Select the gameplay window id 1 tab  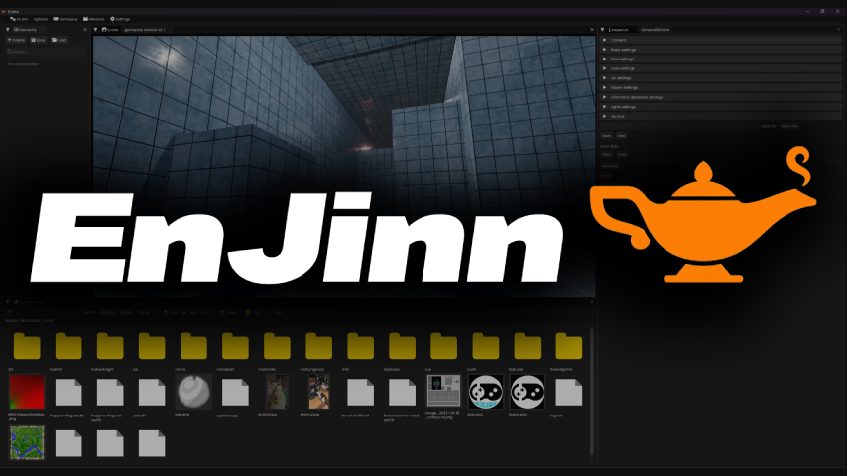(144, 30)
